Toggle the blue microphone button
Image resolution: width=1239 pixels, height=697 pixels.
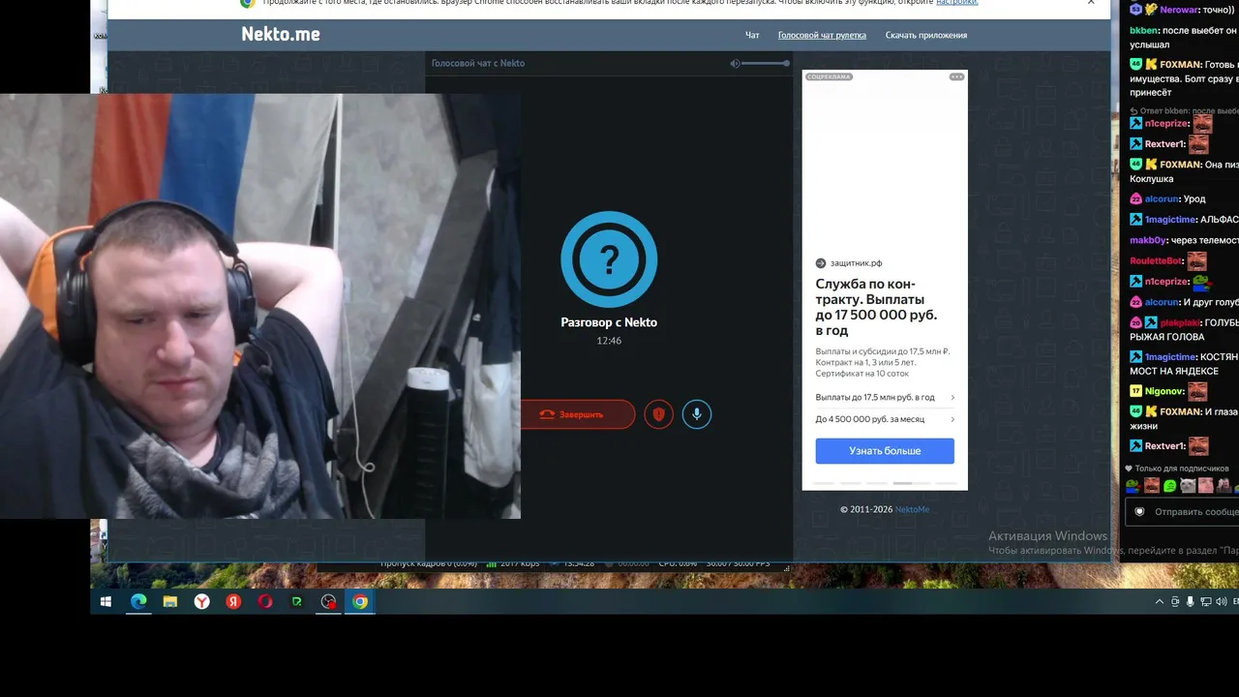click(696, 414)
